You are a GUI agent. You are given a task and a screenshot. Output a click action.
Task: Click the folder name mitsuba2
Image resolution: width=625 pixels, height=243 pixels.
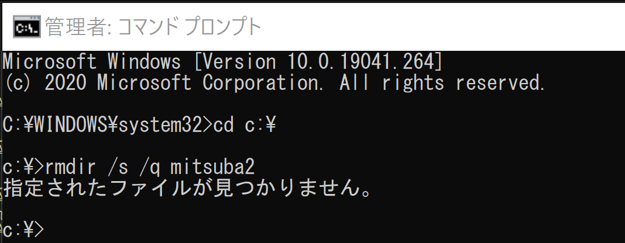[212, 168]
